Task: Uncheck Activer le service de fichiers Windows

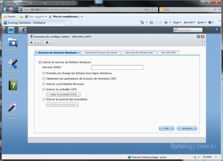Action: 40,62
